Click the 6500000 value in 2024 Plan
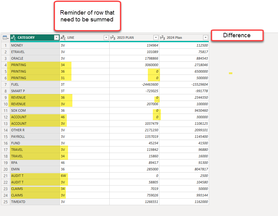The image size is (278, 216). click(x=184, y=71)
